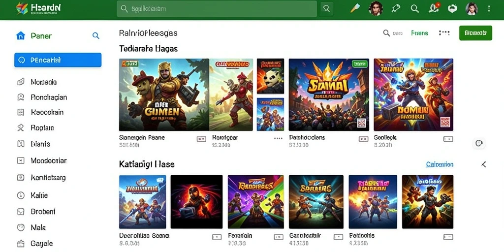
Task: Open the first avatar in header
Action: point(375,8)
